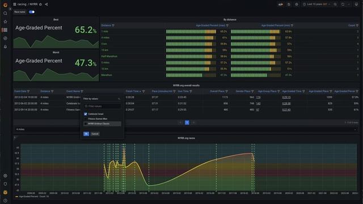This screenshot has width=363, height=204.
Task: Open Age-Group Place link 142
Action: (259, 104)
